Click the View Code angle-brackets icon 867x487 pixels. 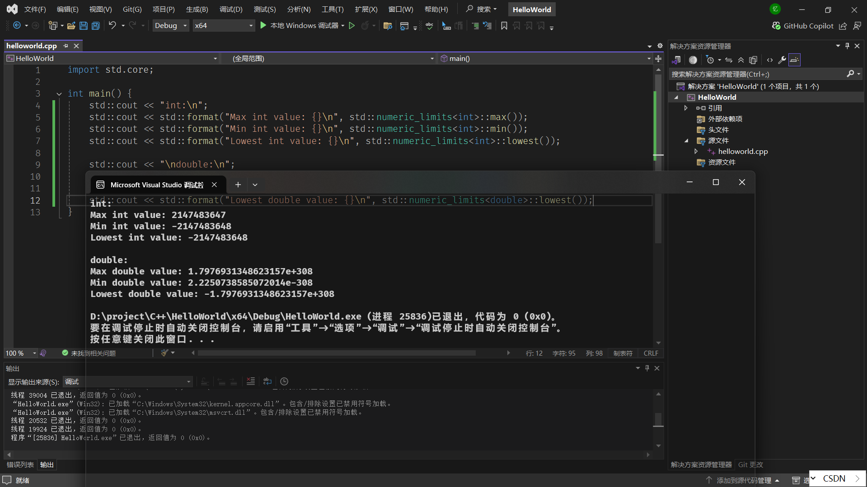pyautogui.click(x=770, y=60)
